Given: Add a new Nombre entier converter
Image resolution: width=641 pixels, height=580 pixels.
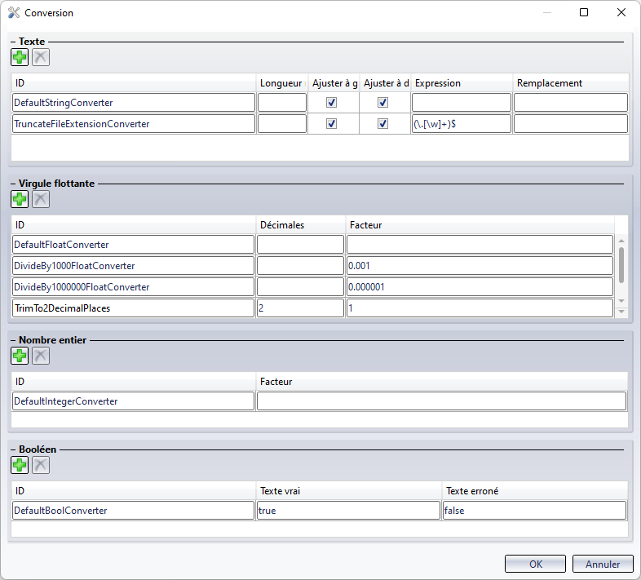Looking at the screenshot, I should point(19,356).
